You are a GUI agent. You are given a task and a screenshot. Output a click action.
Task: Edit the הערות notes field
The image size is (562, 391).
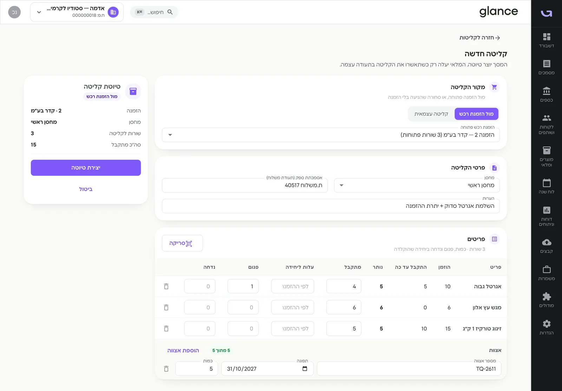point(331,206)
